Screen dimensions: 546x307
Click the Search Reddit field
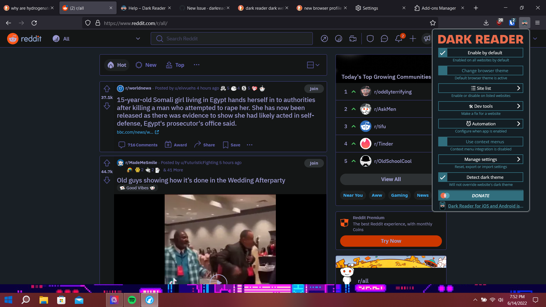point(232,39)
